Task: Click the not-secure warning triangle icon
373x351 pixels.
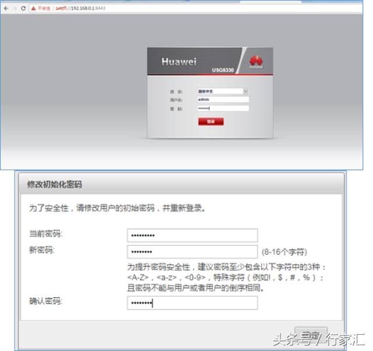Action: (x=33, y=8)
